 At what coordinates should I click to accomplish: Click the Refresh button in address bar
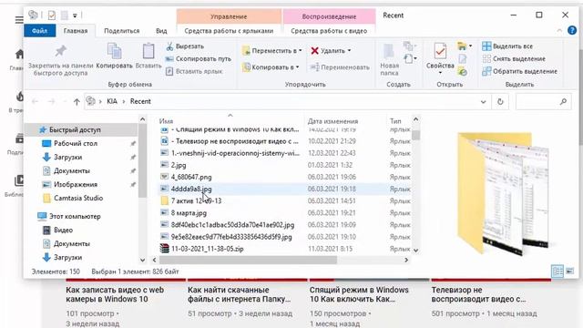coord(500,101)
